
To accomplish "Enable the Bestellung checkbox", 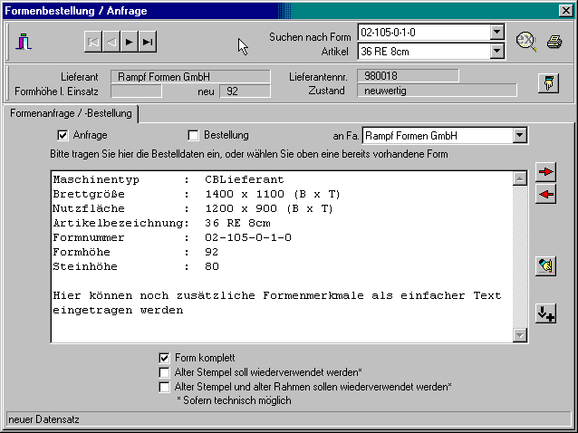I will pyautogui.click(x=193, y=136).
